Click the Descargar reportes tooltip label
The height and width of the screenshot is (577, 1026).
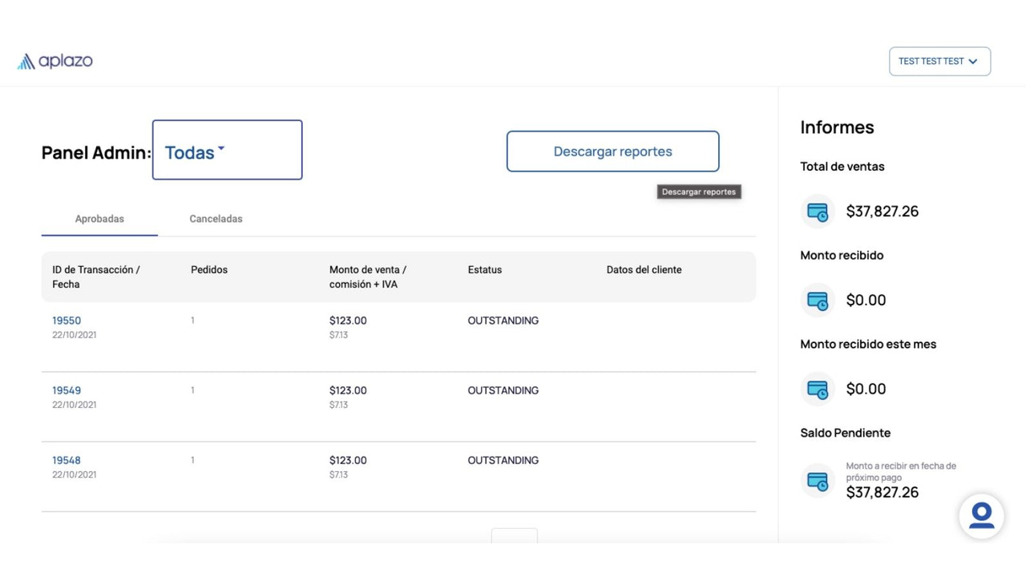tap(698, 191)
